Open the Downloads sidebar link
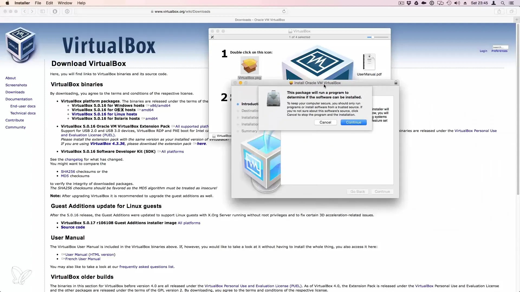The width and height of the screenshot is (520, 292). click(x=15, y=92)
